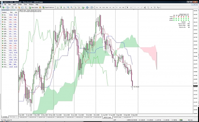The image size is (199, 122).
Task: Select the M30 timeframe button
Action: point(107,8)
